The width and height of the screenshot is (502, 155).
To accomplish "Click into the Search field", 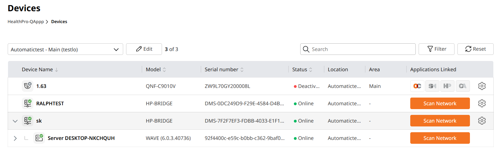I will (361, 49).
